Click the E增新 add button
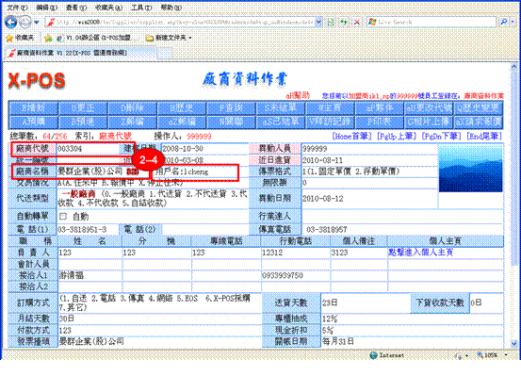 click(34, 108)
